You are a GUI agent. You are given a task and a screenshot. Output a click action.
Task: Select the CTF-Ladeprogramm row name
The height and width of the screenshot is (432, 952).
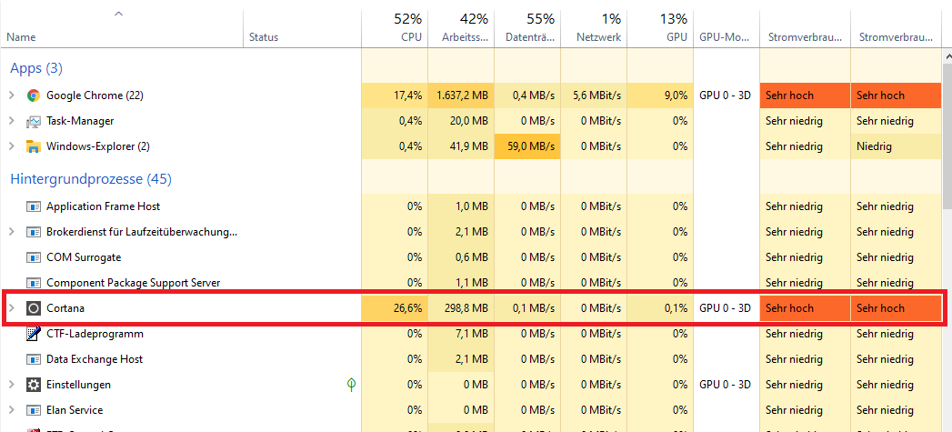95,334
